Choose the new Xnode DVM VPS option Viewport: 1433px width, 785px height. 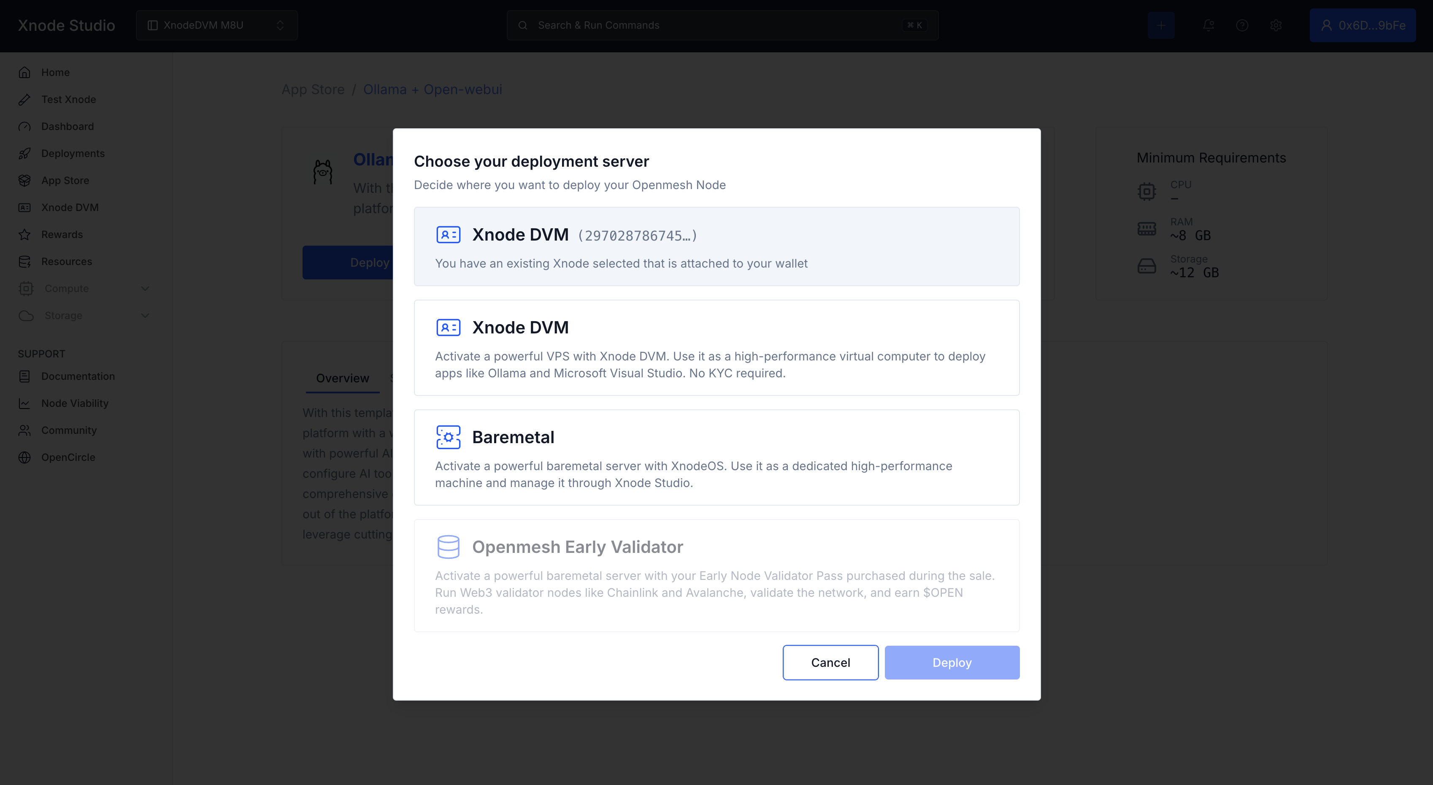click(716, 347)
